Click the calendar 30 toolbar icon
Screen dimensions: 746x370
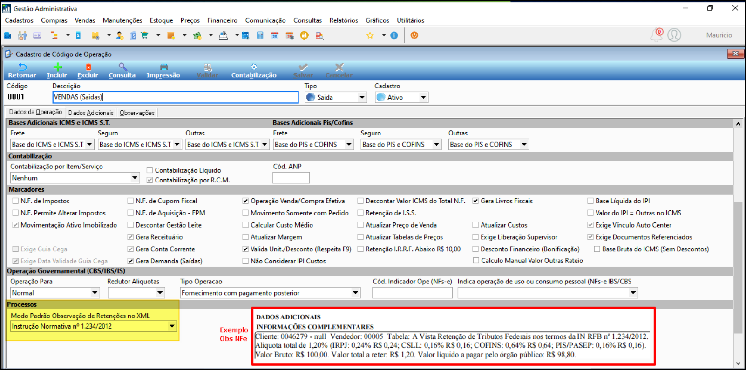pos(275,35)
